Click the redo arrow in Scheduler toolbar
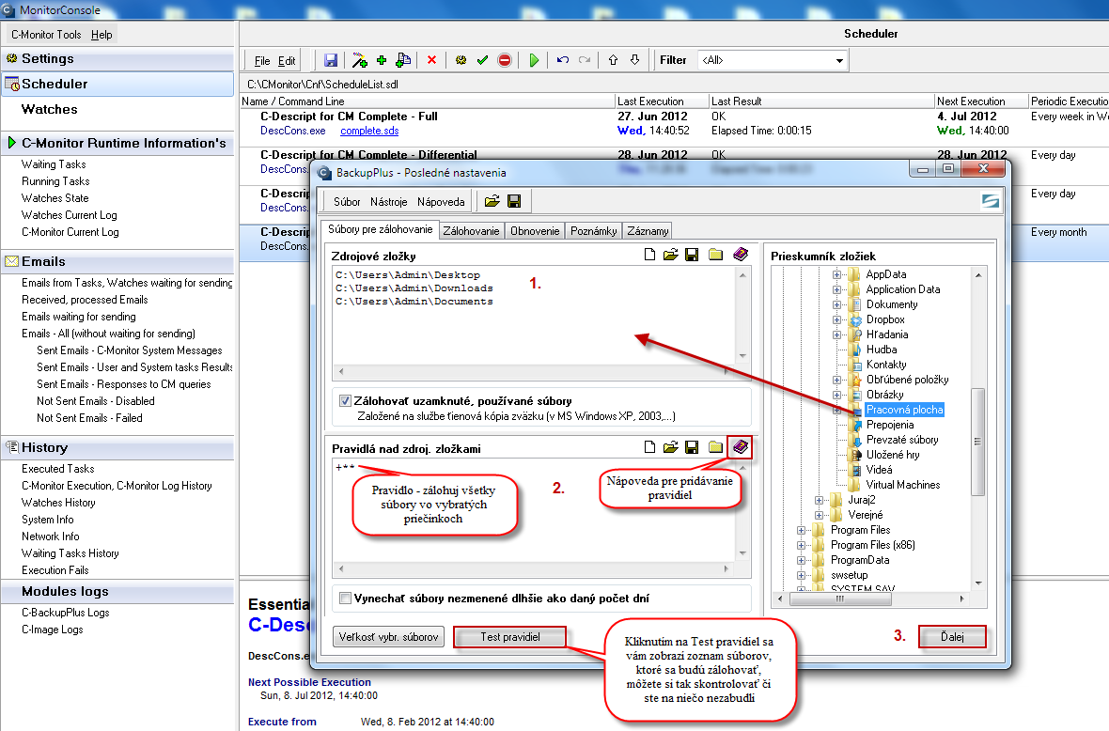 click(585, 61)
